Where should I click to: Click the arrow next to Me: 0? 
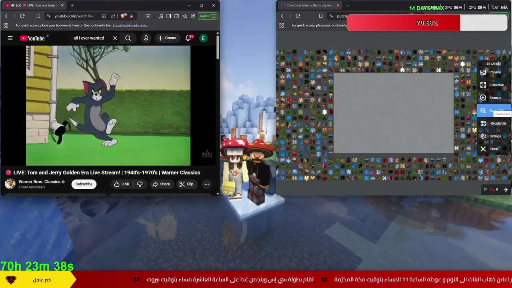tap(506, 190)
